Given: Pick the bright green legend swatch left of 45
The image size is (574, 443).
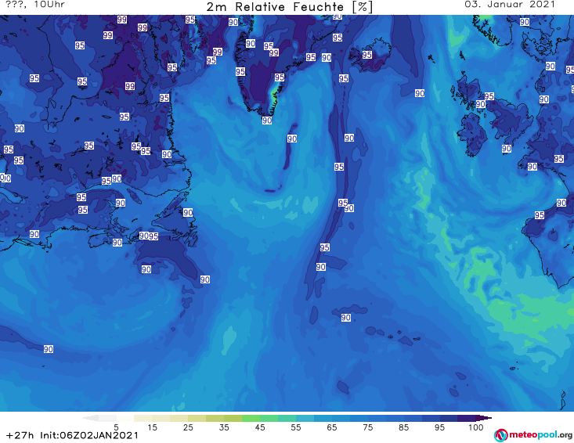Looking at the screenshot, I should click(x=251, y=418).
